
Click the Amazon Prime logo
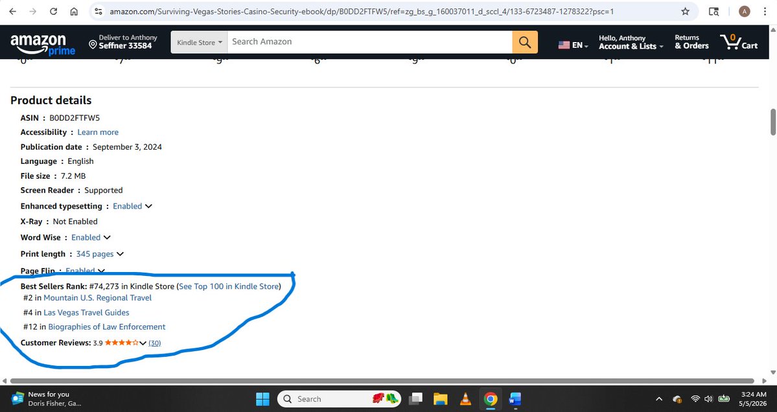coord(43,44)
